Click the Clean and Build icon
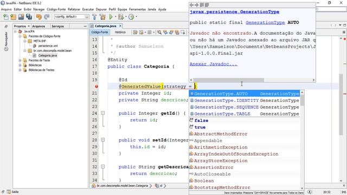Image resolution: width=347 pixels, height=195 pixels. click(x=102, y=17)
